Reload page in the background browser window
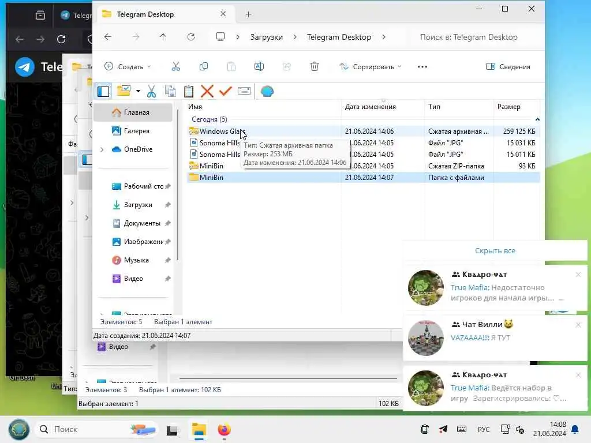The width and height of the screenshot is (591, 443). (61, 39)
